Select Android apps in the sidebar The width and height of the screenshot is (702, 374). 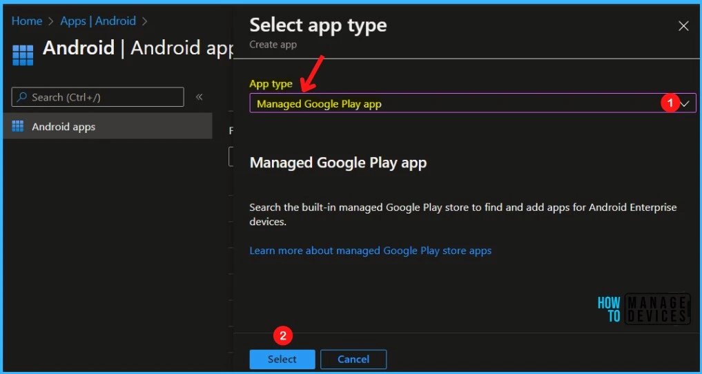[108, 127]
